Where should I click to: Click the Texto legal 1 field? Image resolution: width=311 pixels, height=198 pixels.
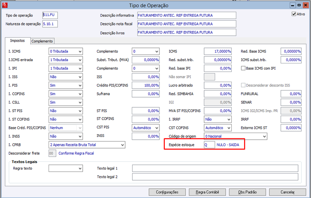(215, 168)
